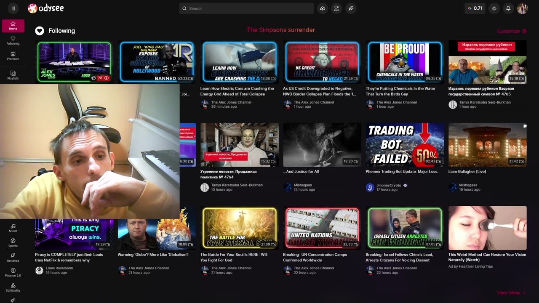Open the Spirituality category in sidebar

coord(13,288)
